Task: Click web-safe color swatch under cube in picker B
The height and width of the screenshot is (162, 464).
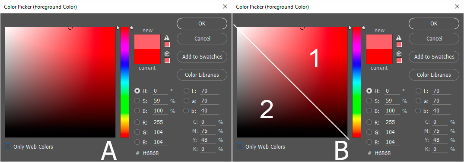Action: (x=399, y=60)
